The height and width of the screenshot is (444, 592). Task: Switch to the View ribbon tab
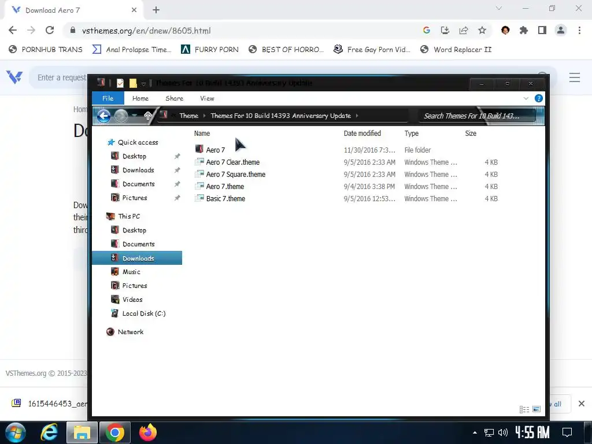click(x=207, y=98)
